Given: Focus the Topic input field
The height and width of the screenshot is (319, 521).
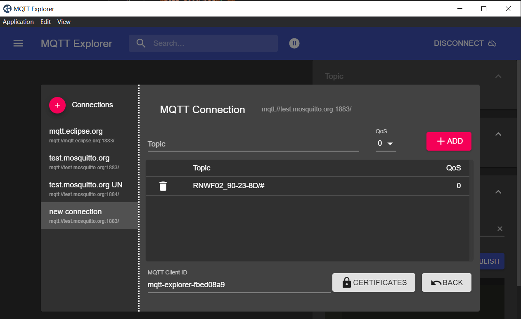Looking at the screenshot, I should [253, 144].
